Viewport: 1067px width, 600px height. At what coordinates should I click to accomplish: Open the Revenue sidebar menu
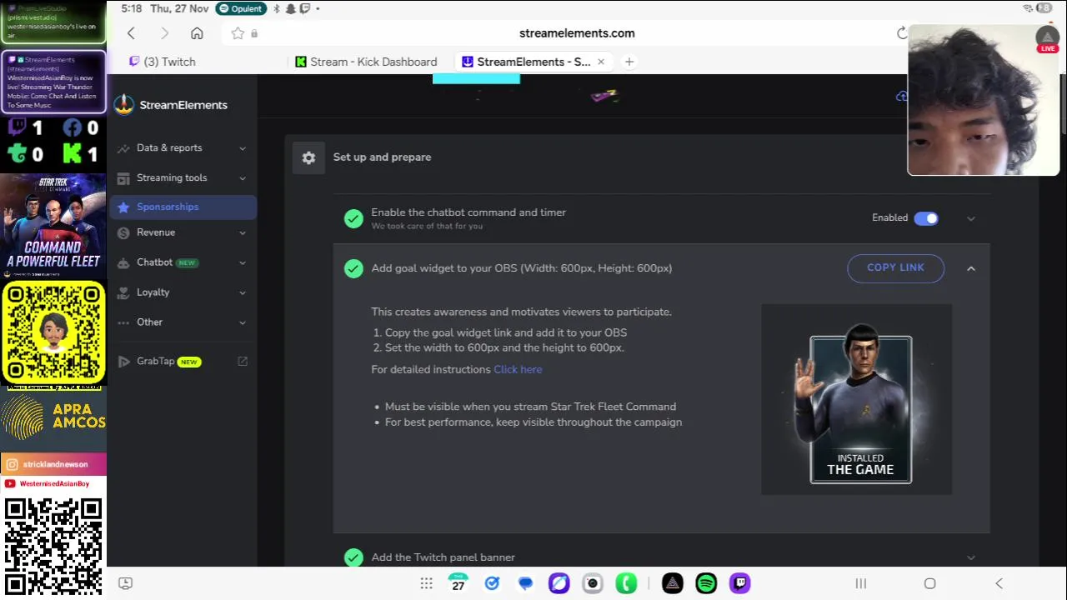pos(183,232)
